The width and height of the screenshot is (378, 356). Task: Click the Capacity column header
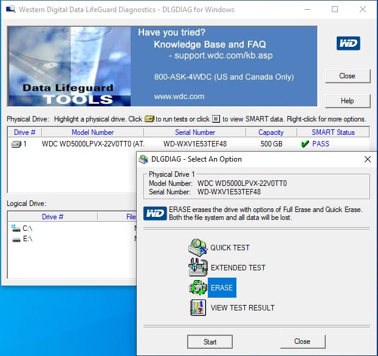coord(270,132)
